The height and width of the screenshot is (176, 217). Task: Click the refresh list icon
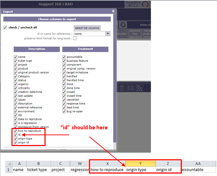123,25
